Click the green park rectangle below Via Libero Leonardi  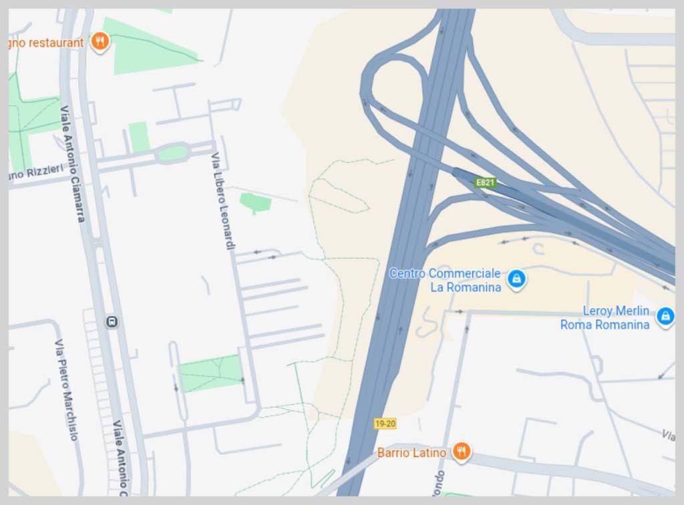[211, 373]
